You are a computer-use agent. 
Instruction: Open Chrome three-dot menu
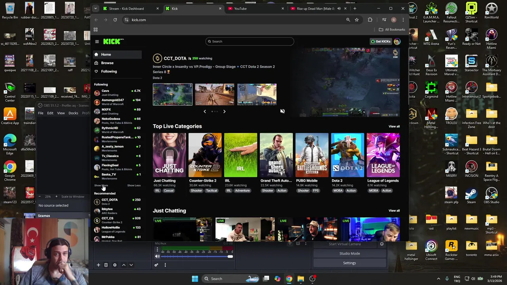pyautogui.click(x=403, y=20)
